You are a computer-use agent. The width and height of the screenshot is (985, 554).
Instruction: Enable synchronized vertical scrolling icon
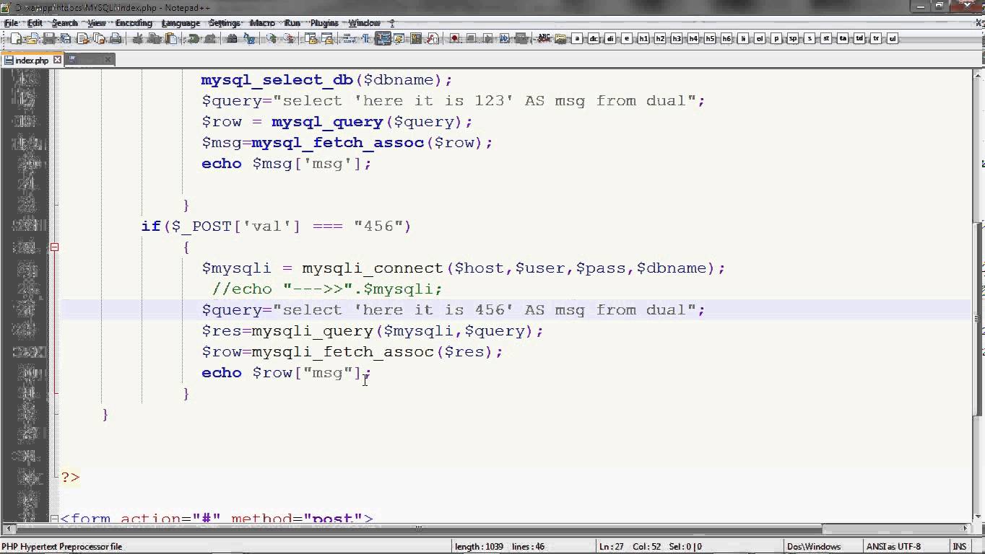click(x=311, y=38)
